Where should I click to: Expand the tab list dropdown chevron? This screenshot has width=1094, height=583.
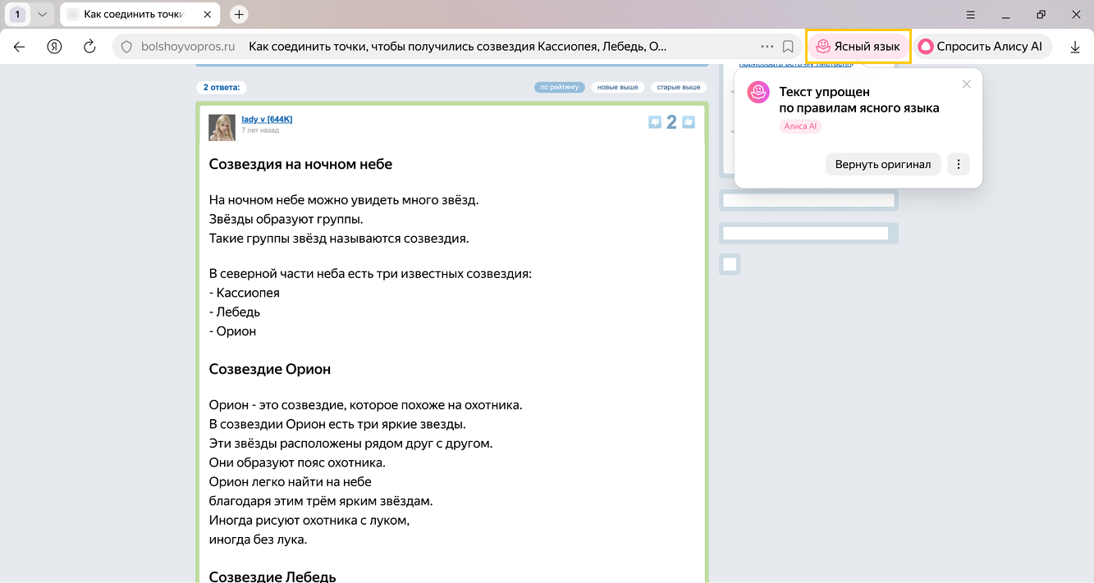tap(42, 15)
